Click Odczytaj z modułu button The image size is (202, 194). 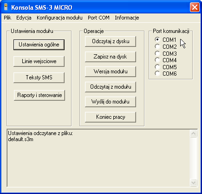point(111,87)
